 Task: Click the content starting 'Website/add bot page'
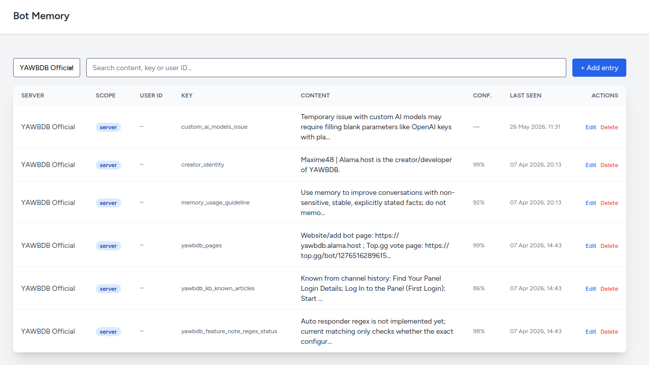[x=375, y=245]
